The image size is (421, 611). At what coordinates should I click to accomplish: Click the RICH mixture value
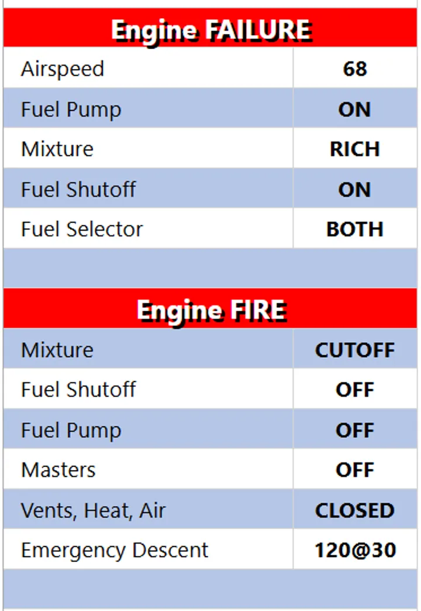(x=355, y=149)
